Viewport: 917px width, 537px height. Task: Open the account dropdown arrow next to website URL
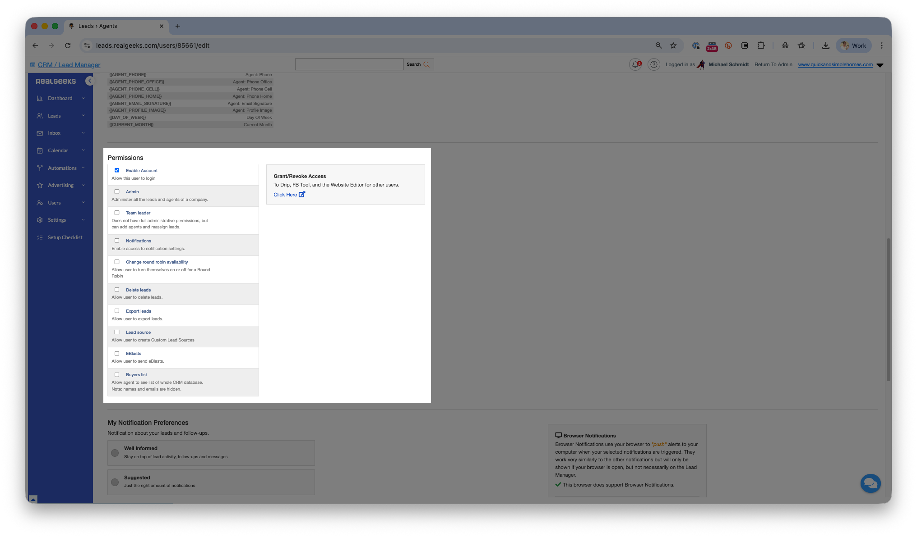[880, 65]
